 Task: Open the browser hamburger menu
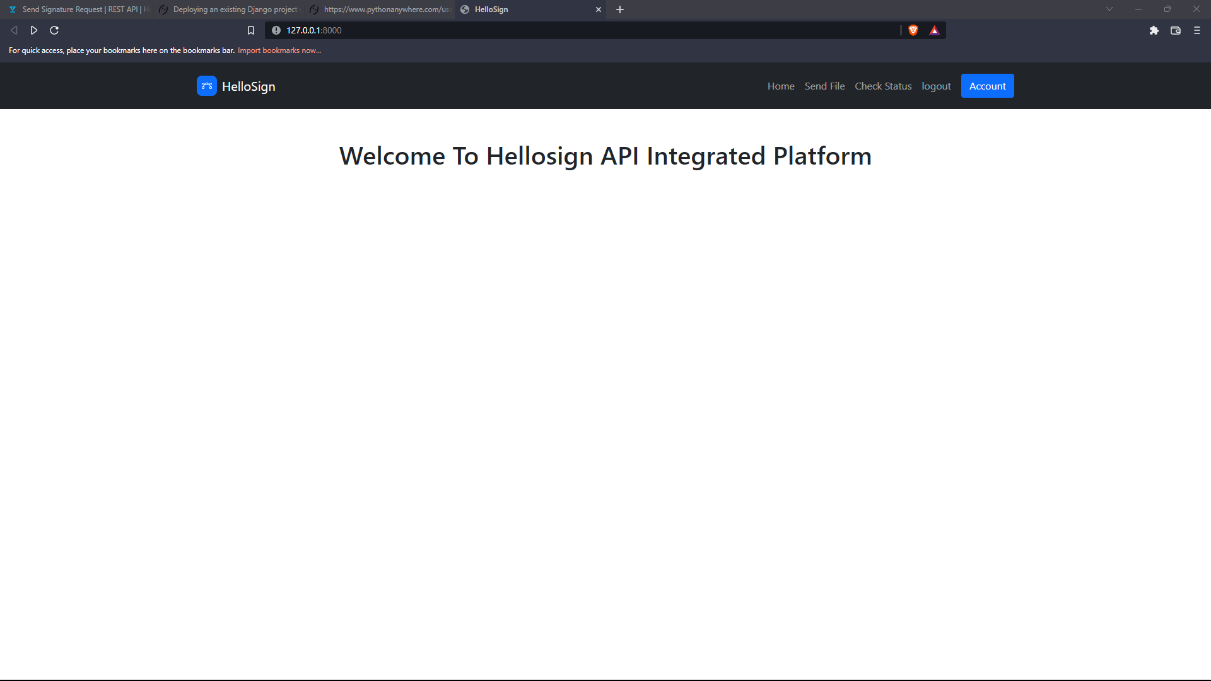point(1196,30)
